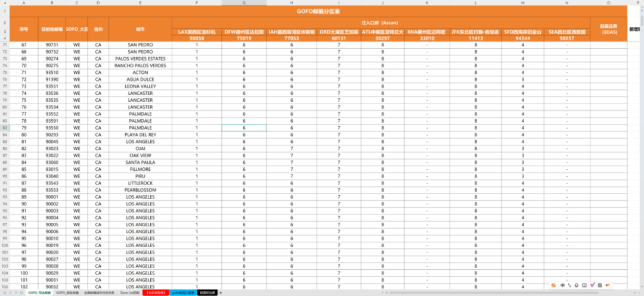Select the LAX美西区洛杉矶 header cell
The width and height of the screenshot is (644, 296).
[x=196, y=32]
